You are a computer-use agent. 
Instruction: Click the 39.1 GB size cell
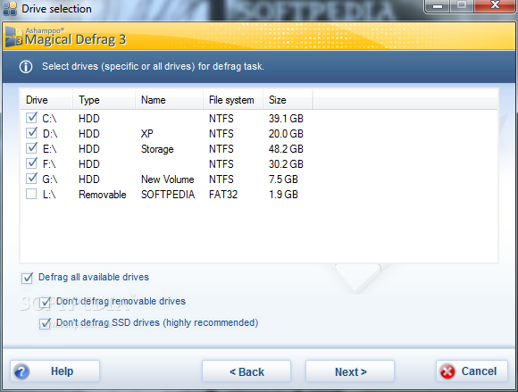[x=286, y=119]
